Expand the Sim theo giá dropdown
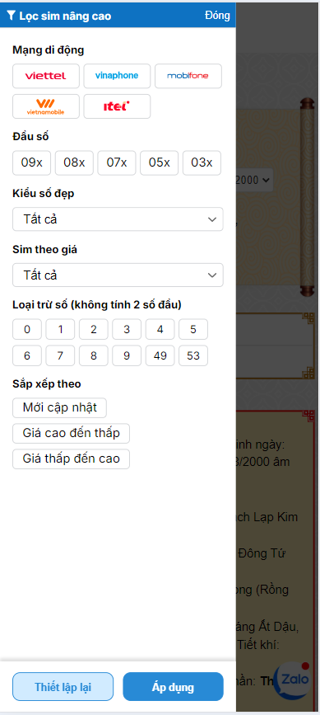Image resolution: width=320 pixels, height=715 pixels. [118, 275]
